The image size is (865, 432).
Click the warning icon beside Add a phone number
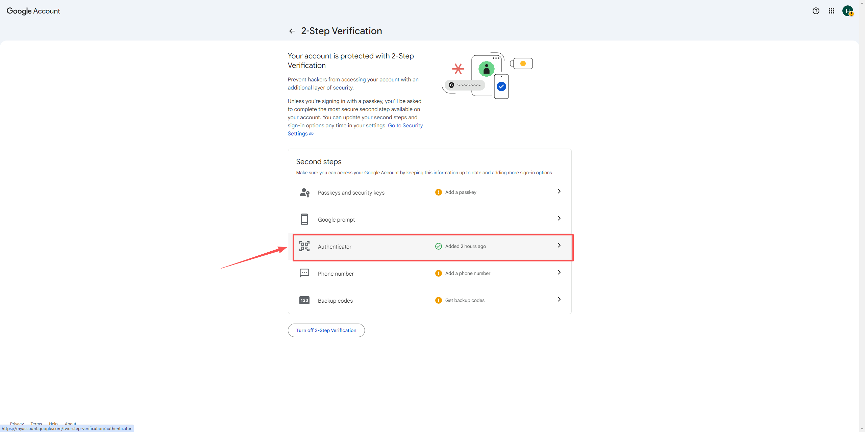439,273
